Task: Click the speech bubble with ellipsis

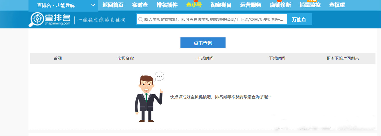Action: [159, 76]
